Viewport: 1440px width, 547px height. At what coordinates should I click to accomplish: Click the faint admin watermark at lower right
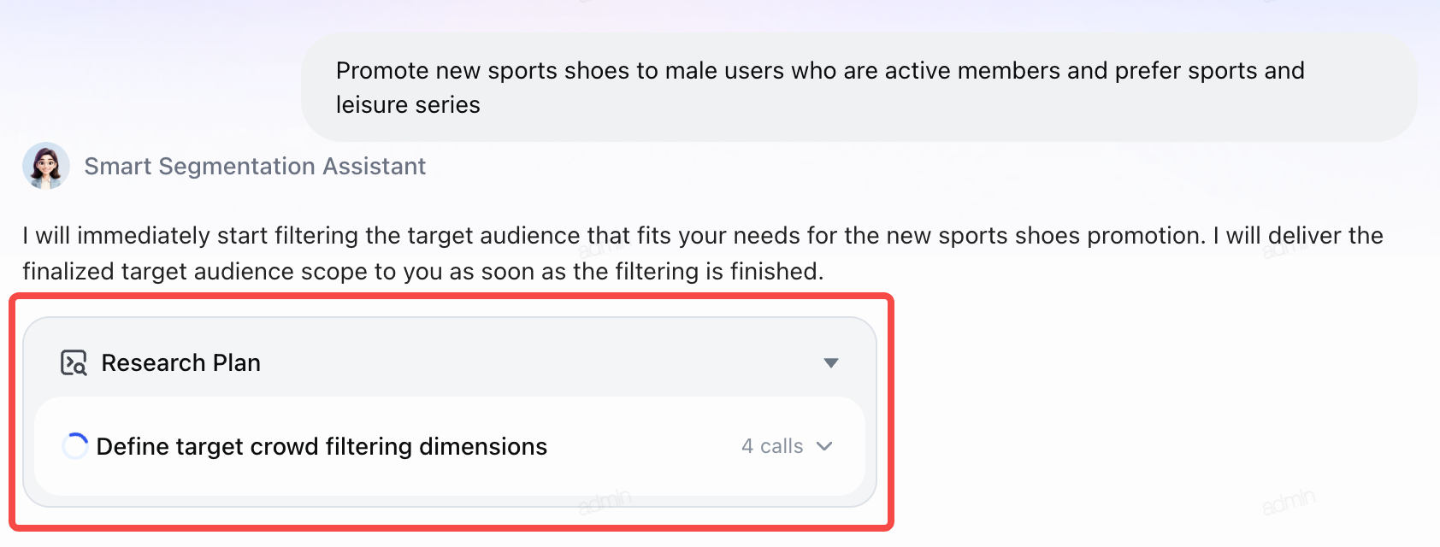(1289, 502)
